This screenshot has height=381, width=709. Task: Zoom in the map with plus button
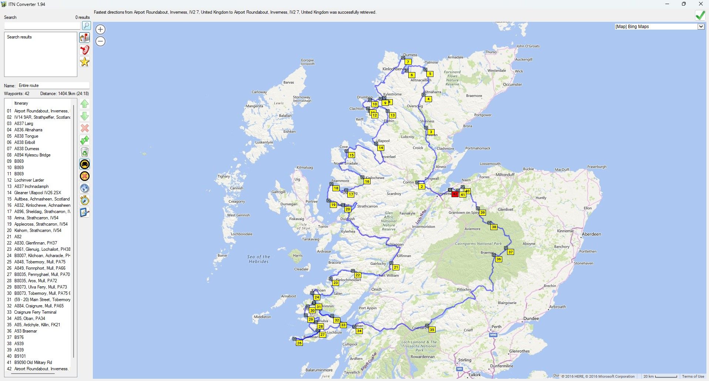tap(100, 30)
